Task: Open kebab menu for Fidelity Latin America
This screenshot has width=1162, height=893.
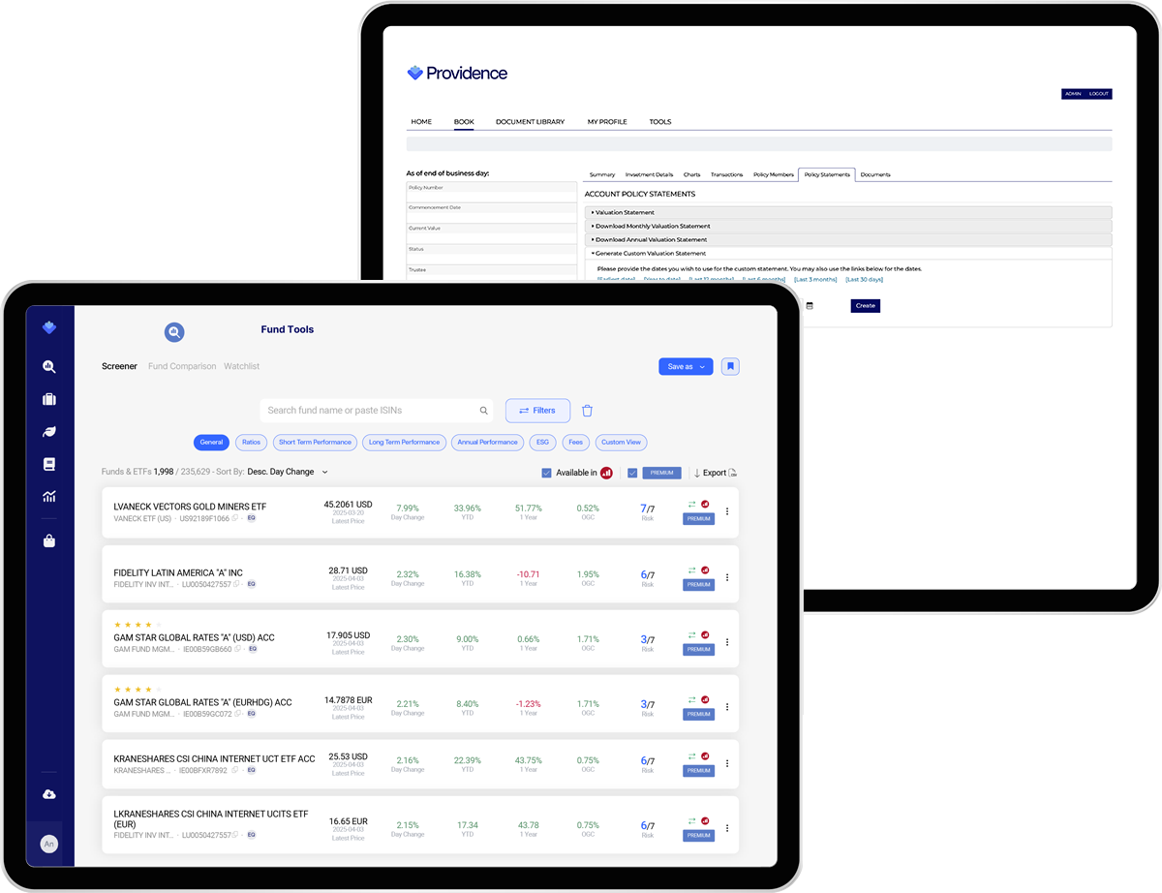Action: [727, 577]
